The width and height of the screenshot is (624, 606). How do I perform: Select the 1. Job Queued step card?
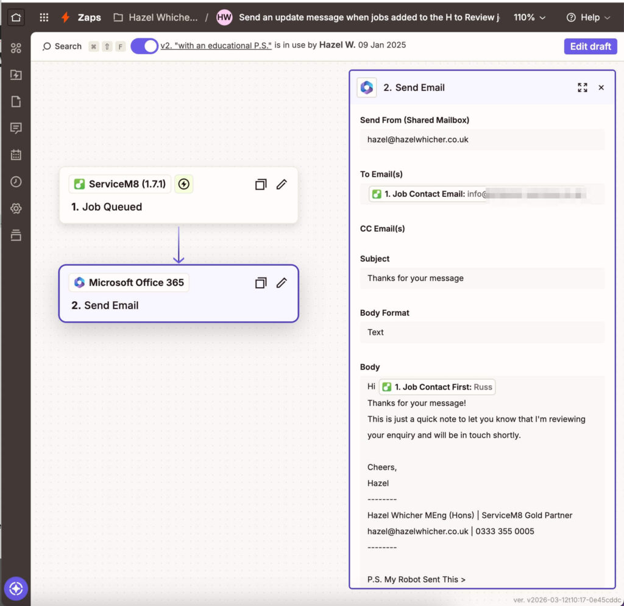coord(179,195)
